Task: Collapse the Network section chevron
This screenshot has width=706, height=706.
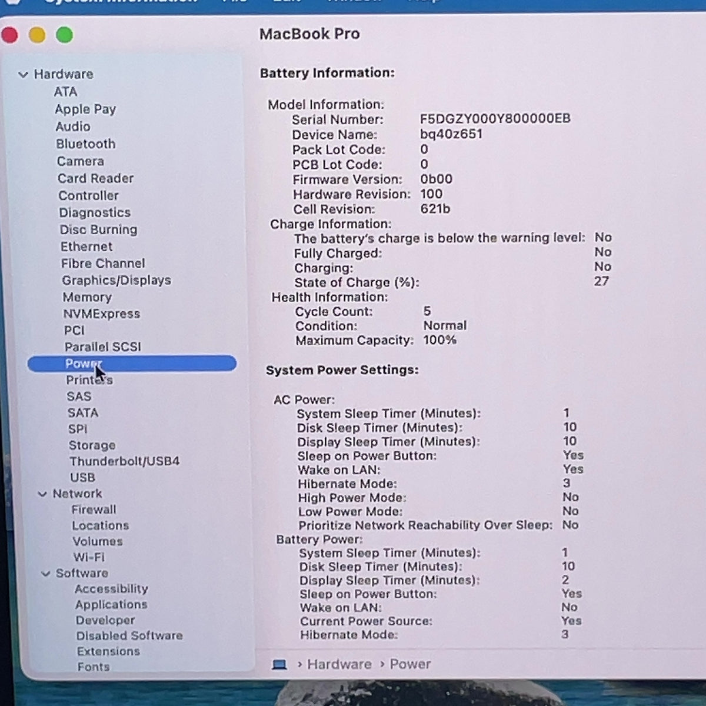Action: [x=42, y=494]
